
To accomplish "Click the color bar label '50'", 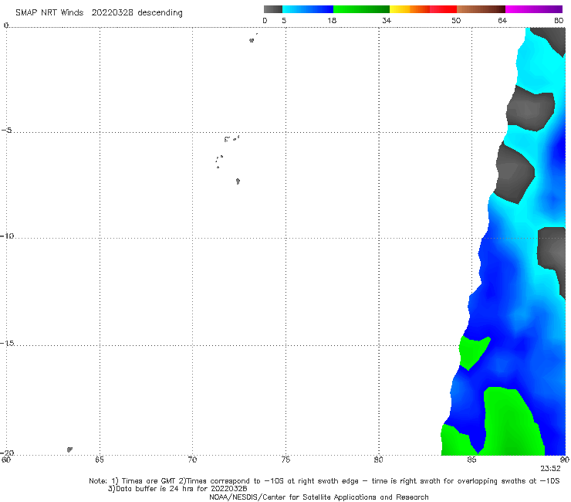I will (456, 21).
